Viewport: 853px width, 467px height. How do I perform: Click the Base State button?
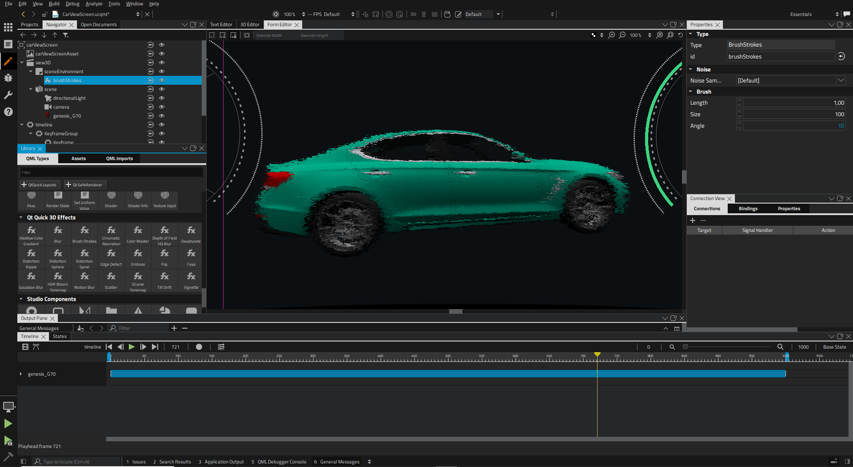[x=834, y=347]
